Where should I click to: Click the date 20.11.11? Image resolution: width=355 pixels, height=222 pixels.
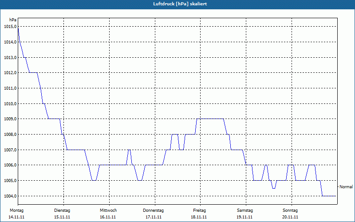click(290, 217)
